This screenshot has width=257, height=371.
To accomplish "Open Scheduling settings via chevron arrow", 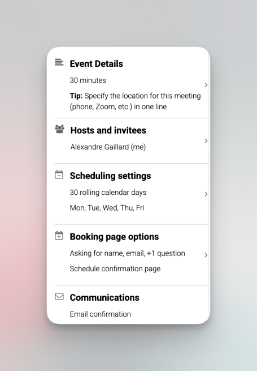I will [x=206, y=194].
